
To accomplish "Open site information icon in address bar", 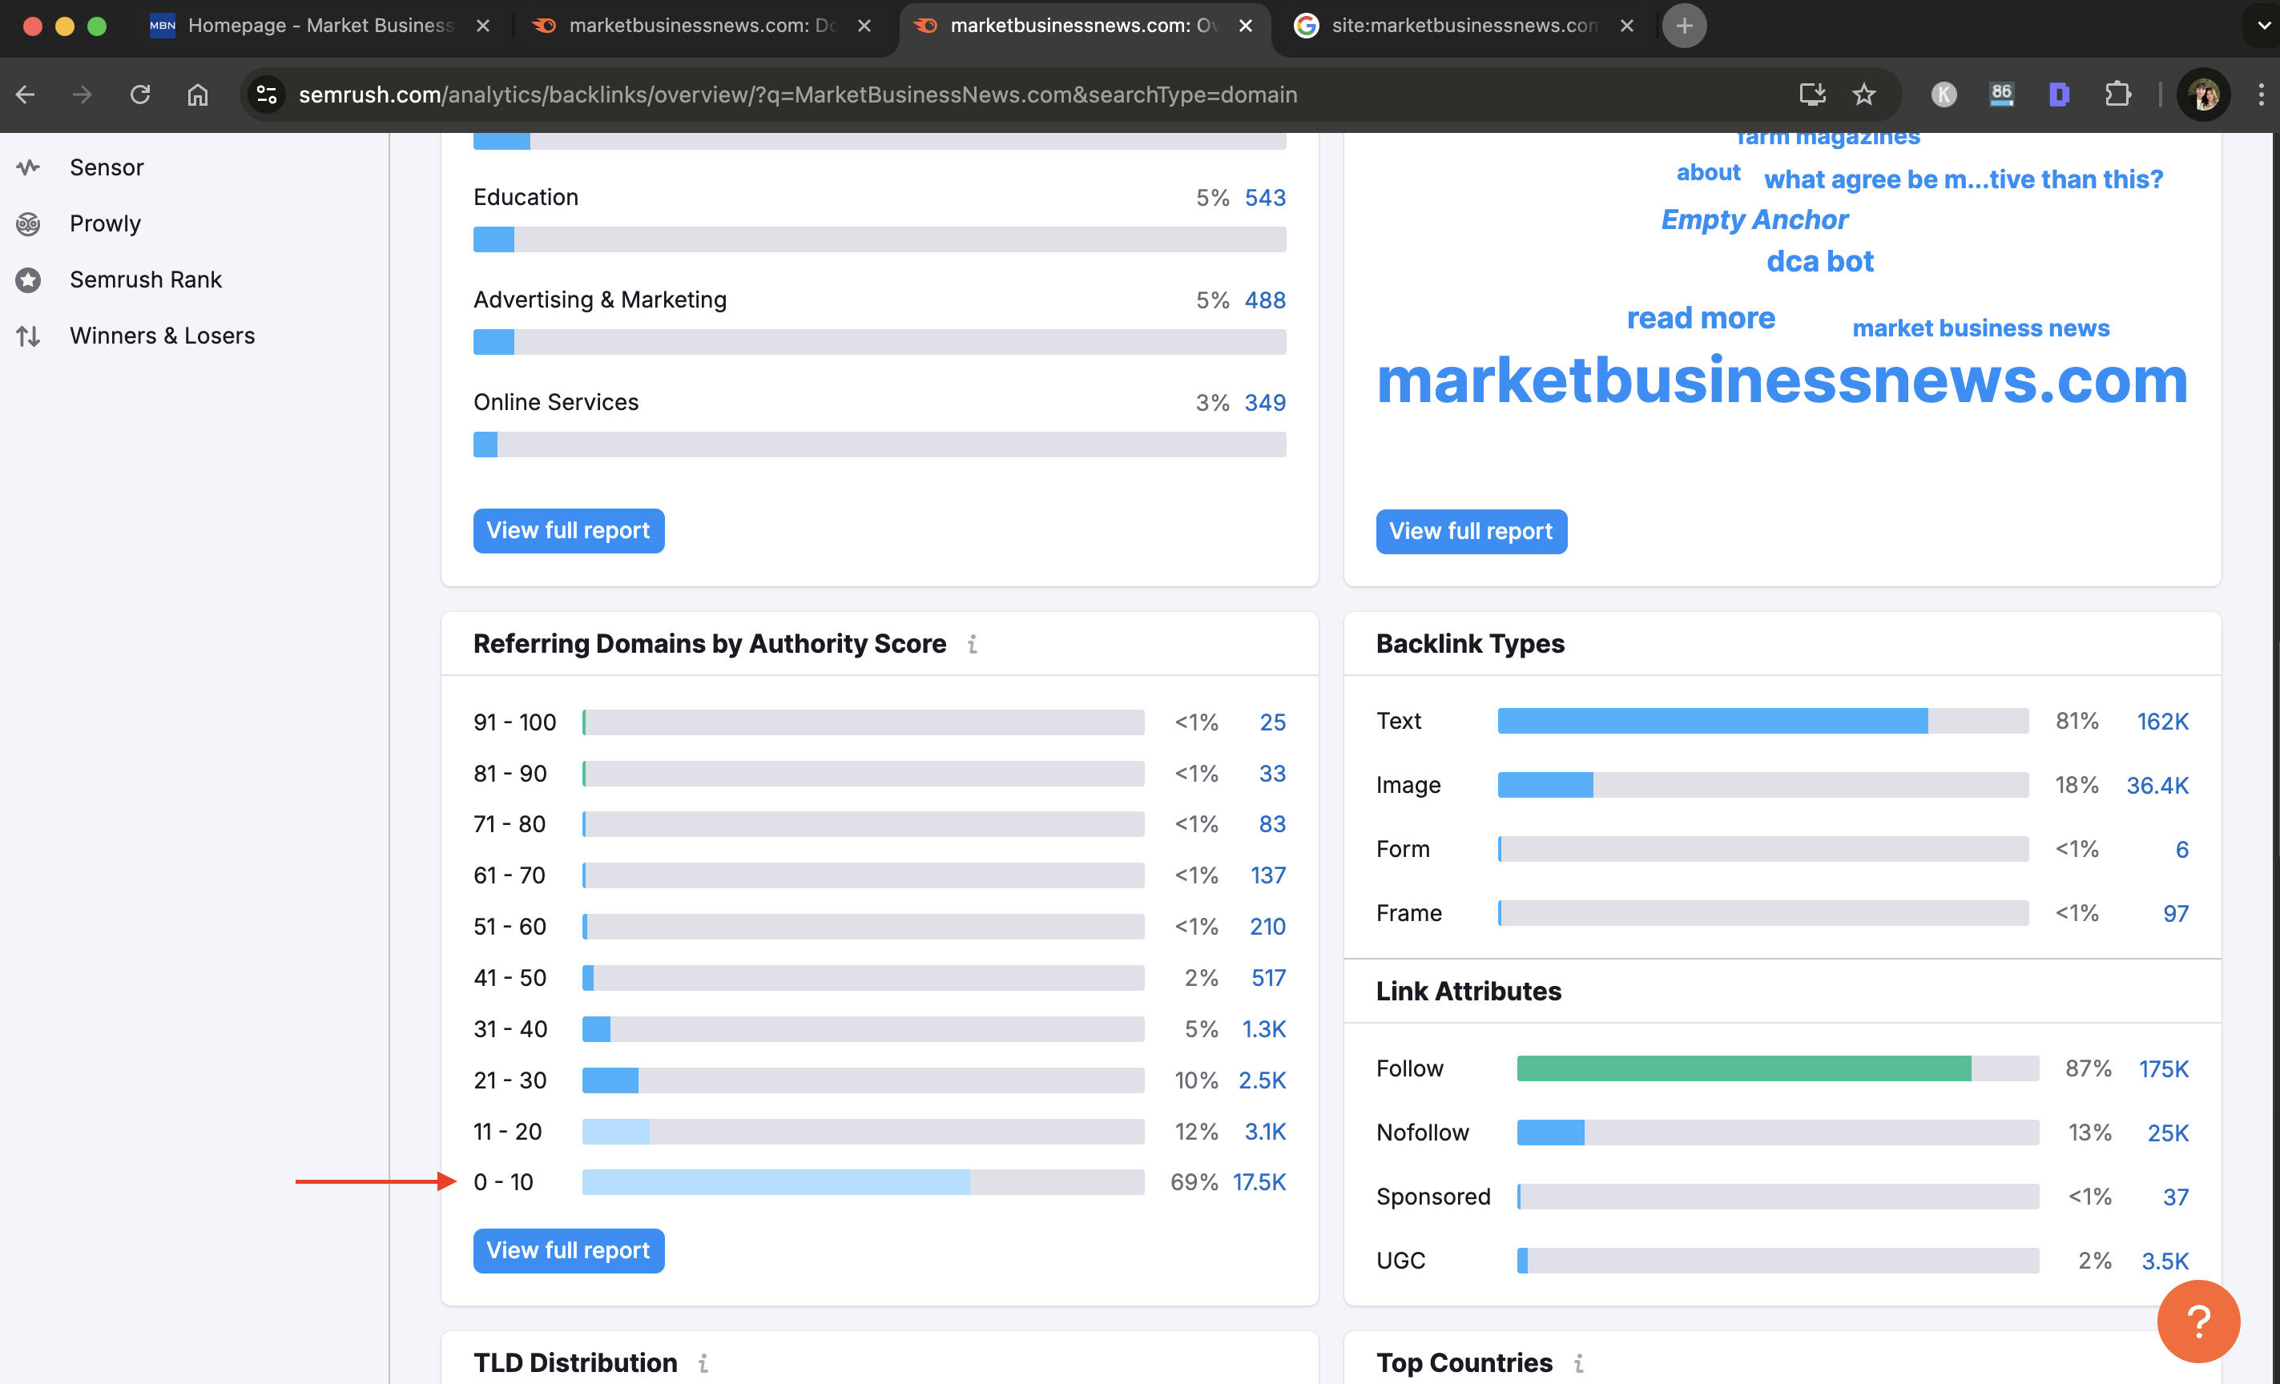I will 267,95.
